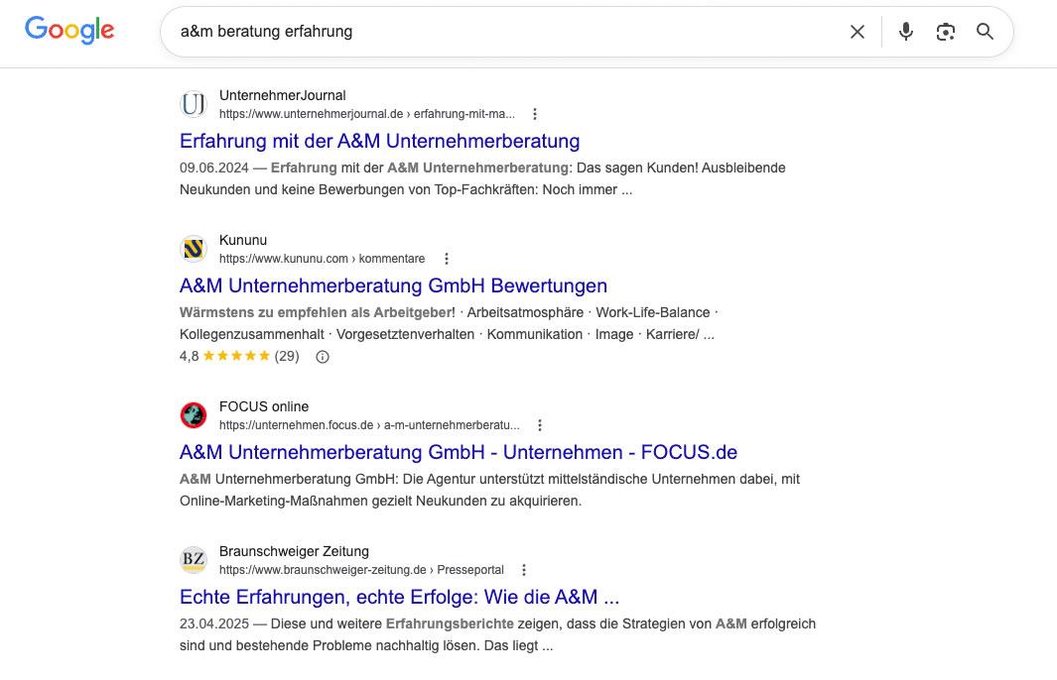Viewport: 1057px width, 680px height.
Task: Click the braunschweiger-zeitung.de › Presseportal URL
Action: click(361, 570)
